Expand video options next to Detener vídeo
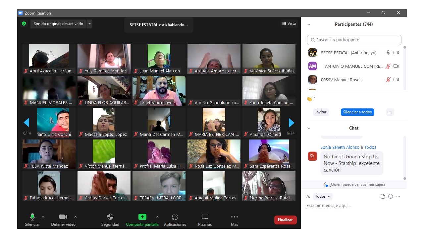Screen dimensions: 424x238 76,217
